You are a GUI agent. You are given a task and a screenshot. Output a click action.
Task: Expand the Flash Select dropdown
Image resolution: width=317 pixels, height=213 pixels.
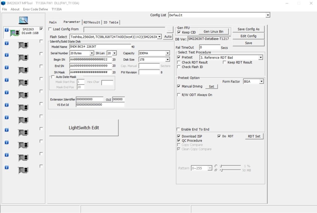click(x=159, y=37)
